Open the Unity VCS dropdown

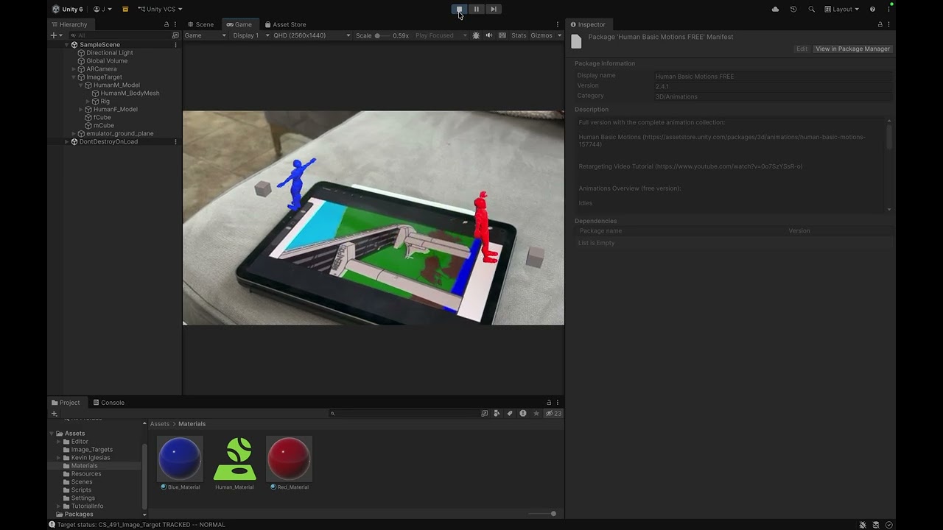[159, 9]
